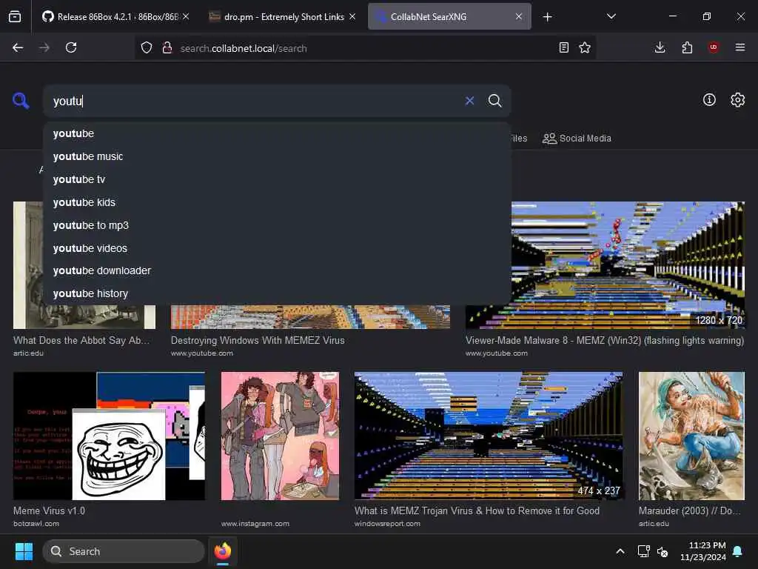Bookmark this page with the star

coord(585,47)
